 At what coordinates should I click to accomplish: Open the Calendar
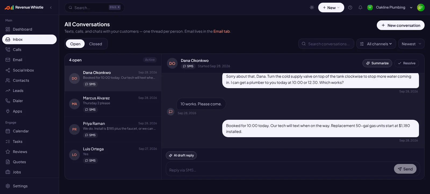tap(29, 131)
